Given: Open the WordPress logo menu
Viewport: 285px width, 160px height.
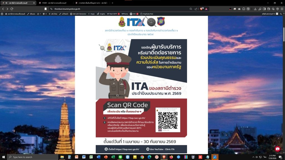Looking at the screenshot, I should tap(2, 14).
